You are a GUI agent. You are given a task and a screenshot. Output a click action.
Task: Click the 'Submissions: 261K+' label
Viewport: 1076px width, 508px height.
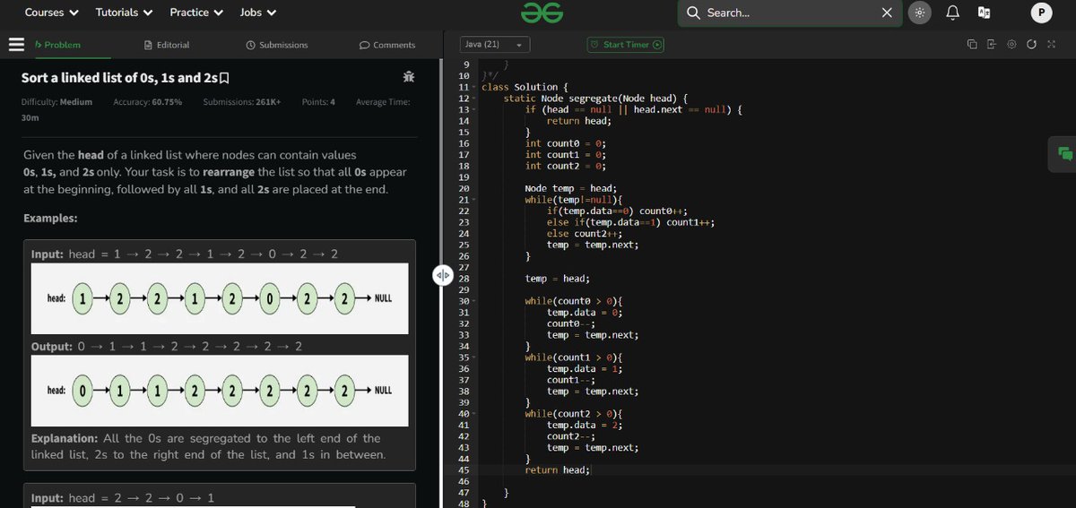(242, 102)
